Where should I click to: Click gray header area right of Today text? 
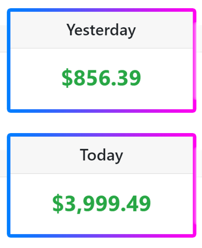coord(158,155)
